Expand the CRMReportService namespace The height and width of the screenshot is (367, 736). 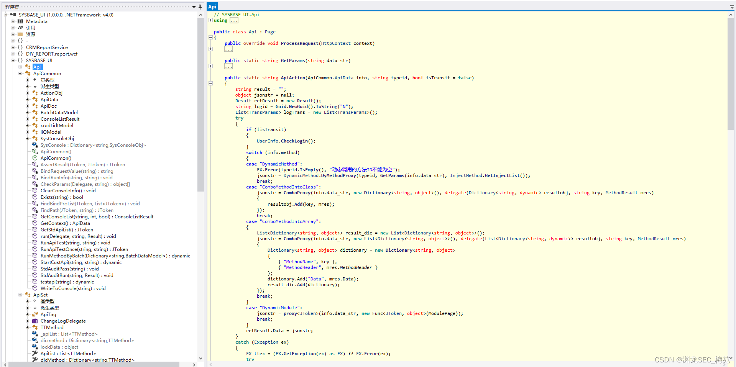click(x=13, y=47)
